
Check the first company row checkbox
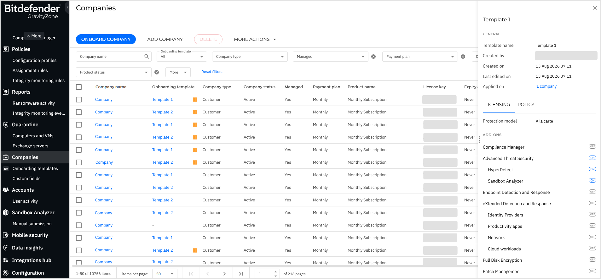pyautogui.click(x=79, y=100)
